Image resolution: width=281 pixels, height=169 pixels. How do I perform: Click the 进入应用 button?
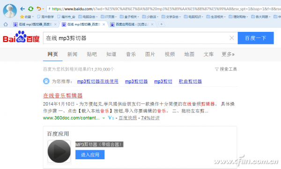90,154
